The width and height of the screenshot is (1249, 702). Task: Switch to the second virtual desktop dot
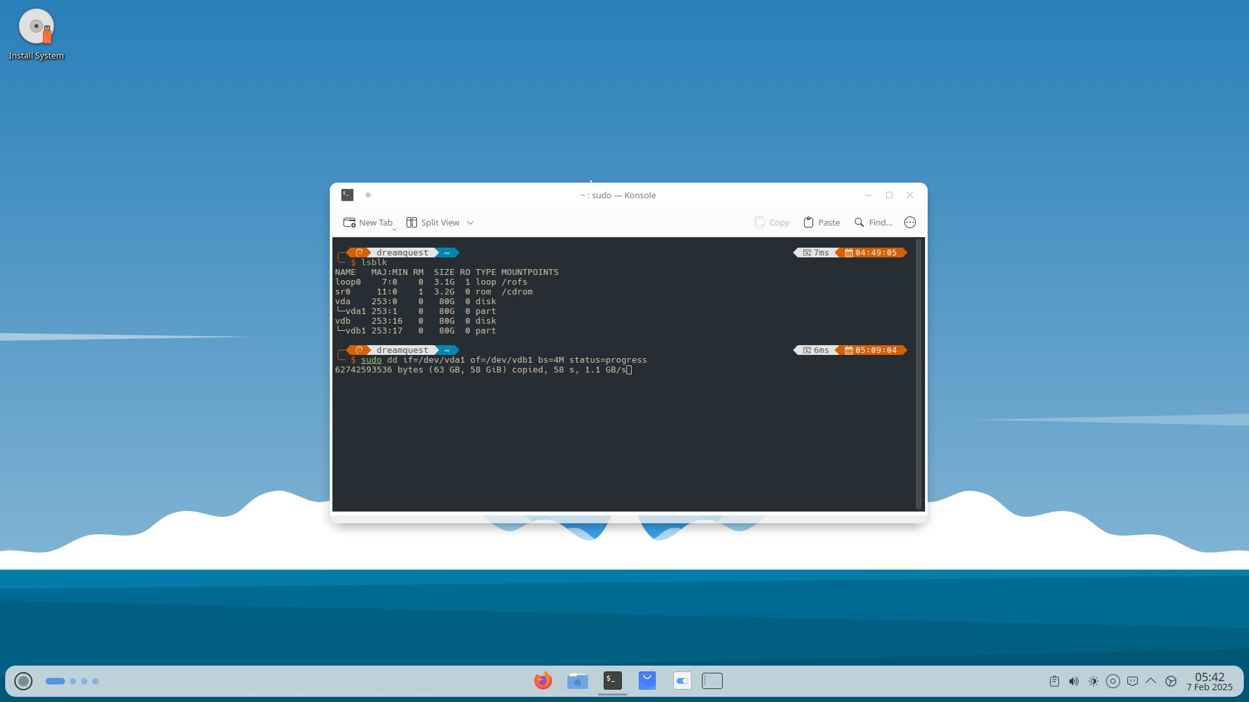(x=73, y=681)
